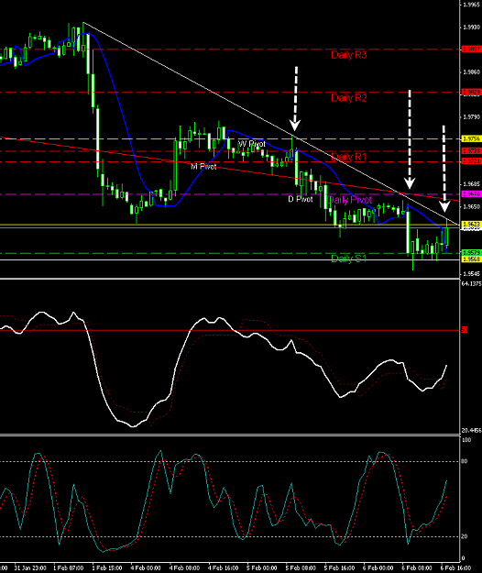Click the 1.9860 price axis value
Image resolution: width=482 pixels, height=573 pixels.
471,72
